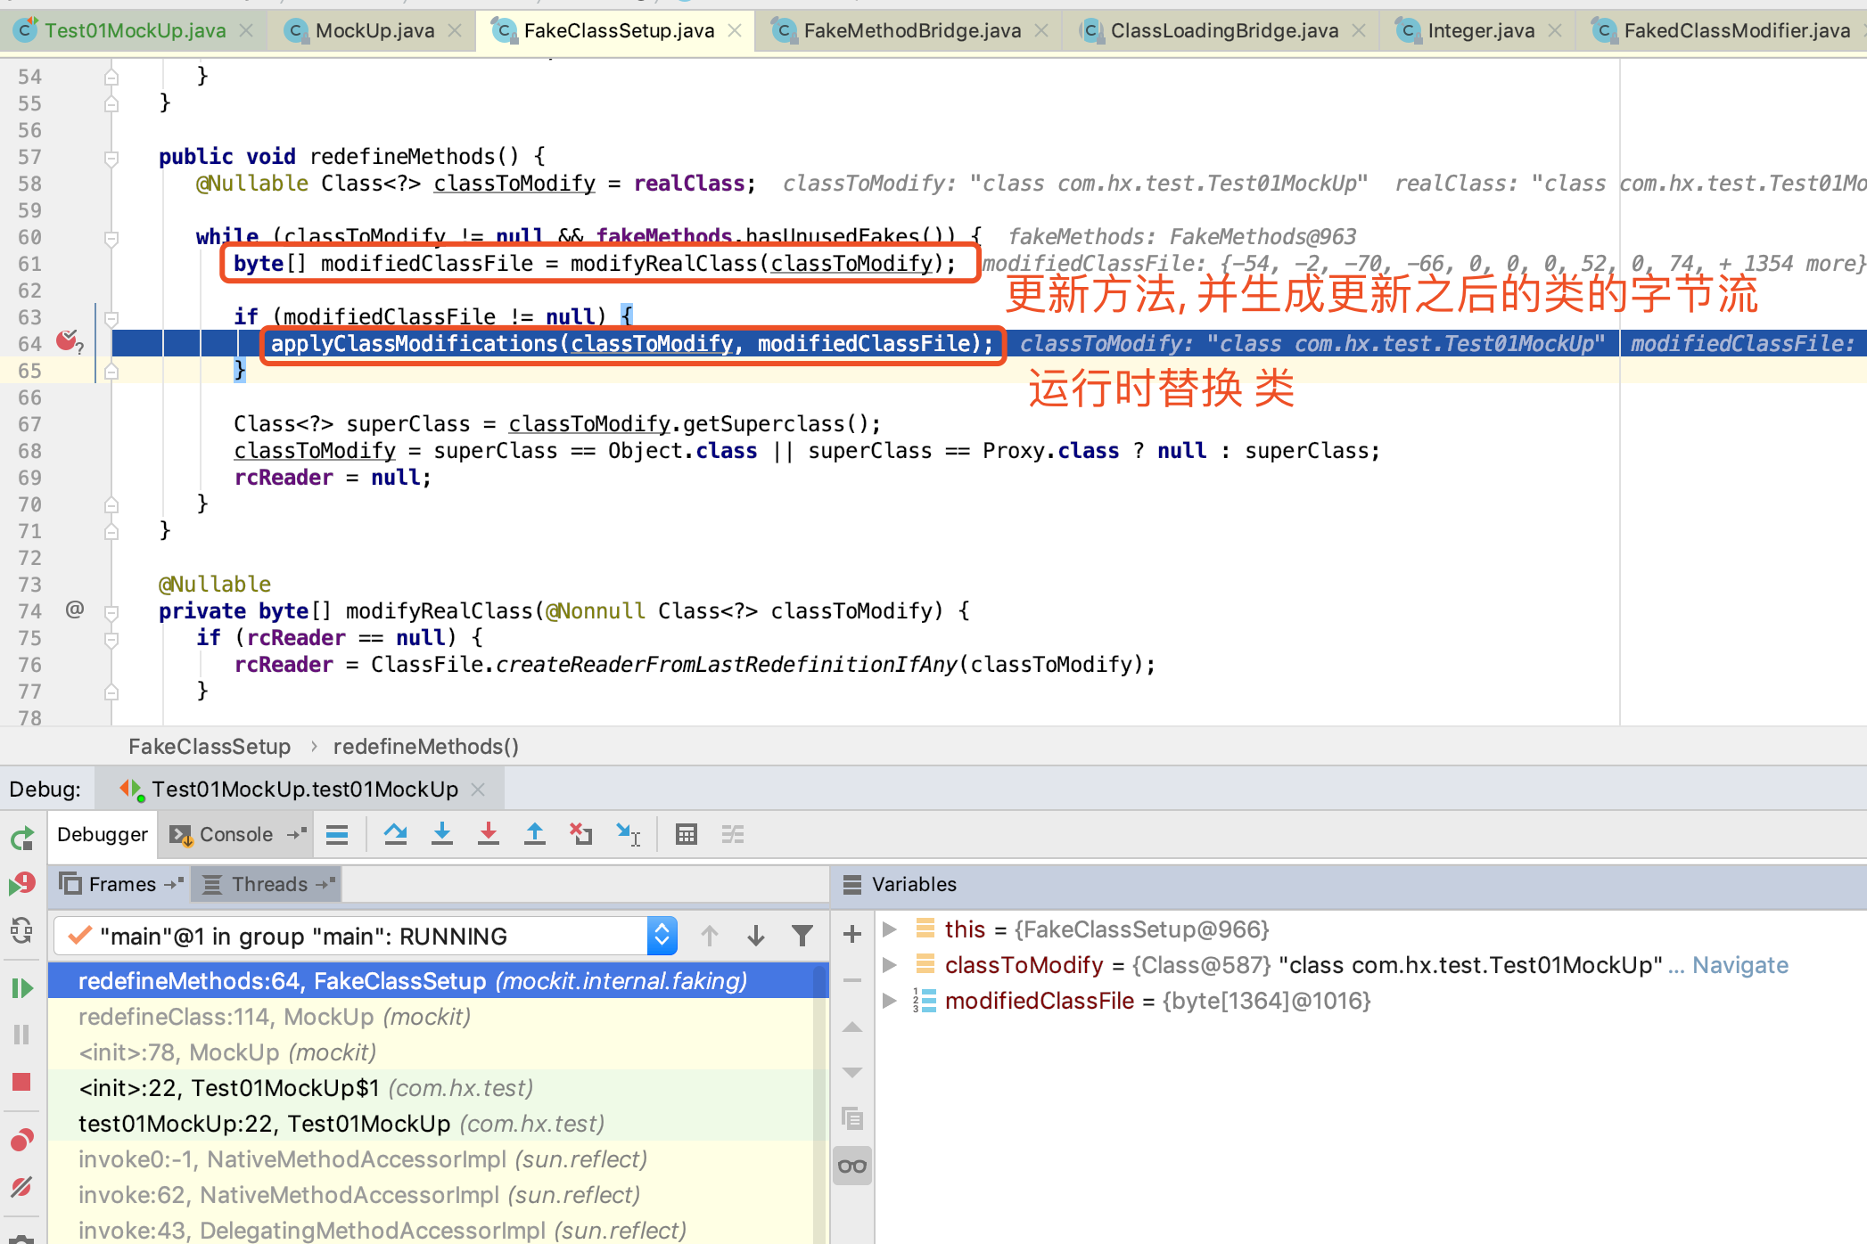Click the red Stop button icon
Viewport: 1867px width, 1244px height.
pos(21,1082)
